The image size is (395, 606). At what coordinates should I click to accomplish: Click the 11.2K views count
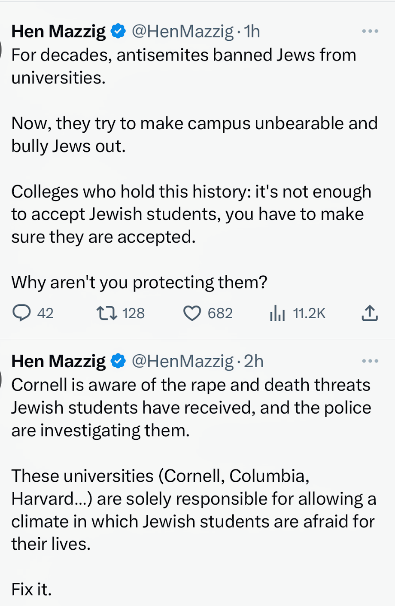coord(309,314)
